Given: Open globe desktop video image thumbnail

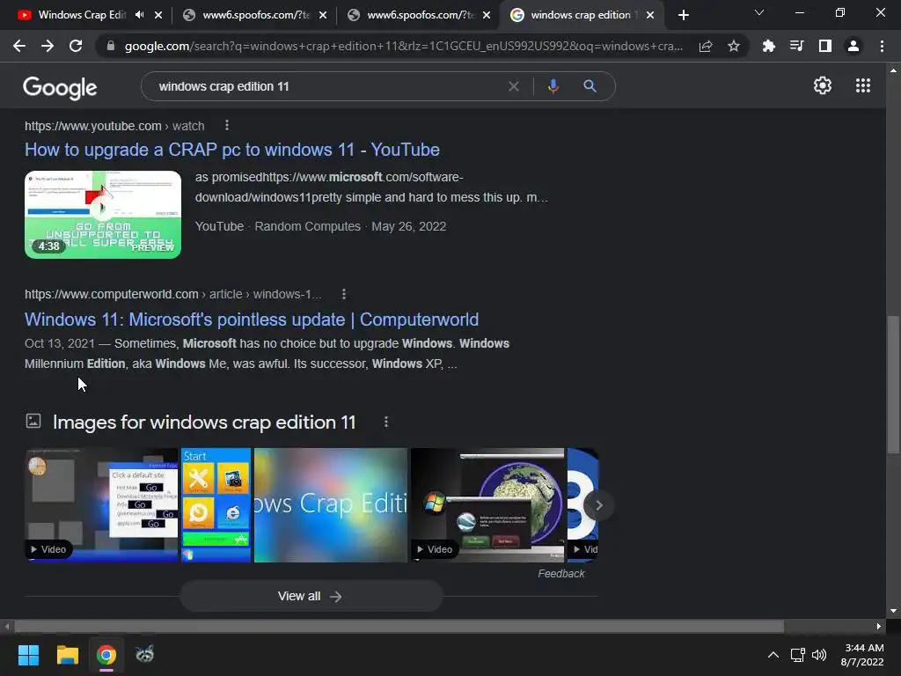Looking at the screenshot, I should point(487,505).
